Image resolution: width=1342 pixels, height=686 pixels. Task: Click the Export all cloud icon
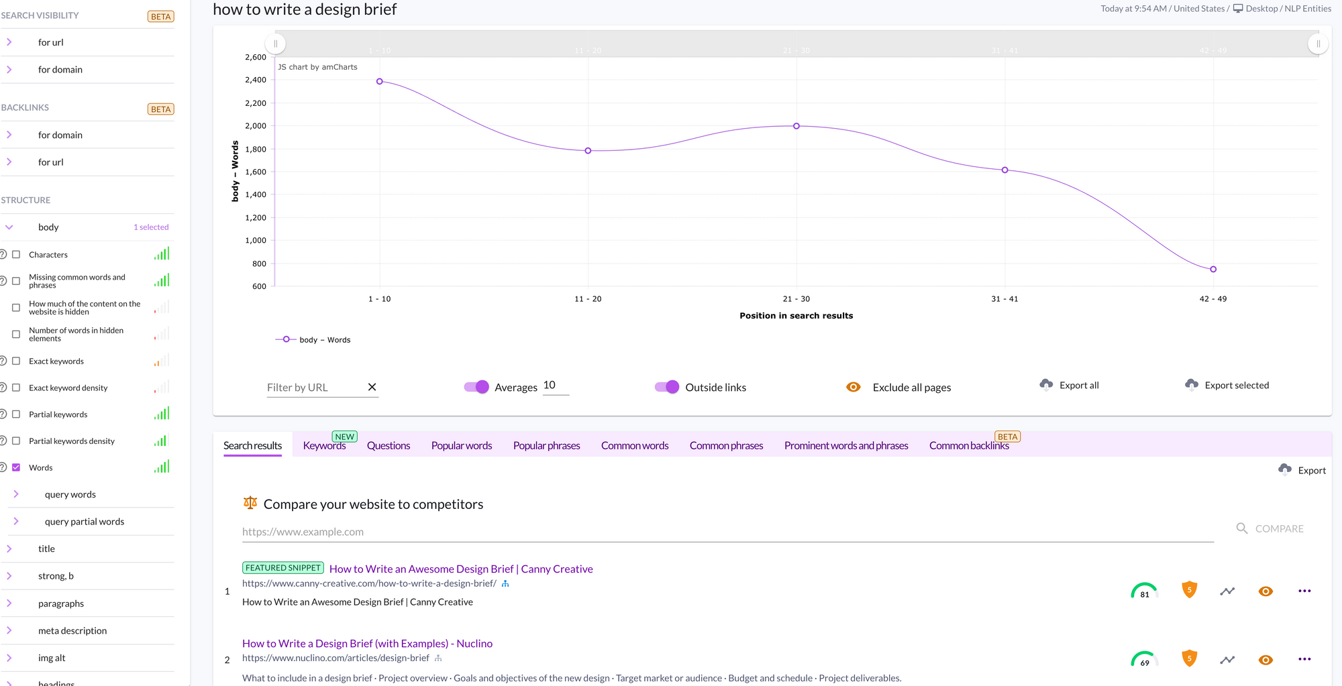pyautogui.click(x=1045, y=385)
